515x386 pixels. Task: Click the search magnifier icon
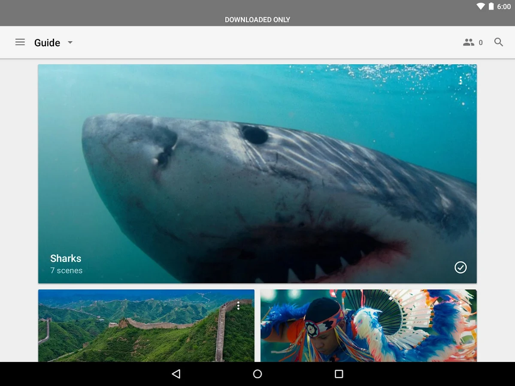click(498, 42)
